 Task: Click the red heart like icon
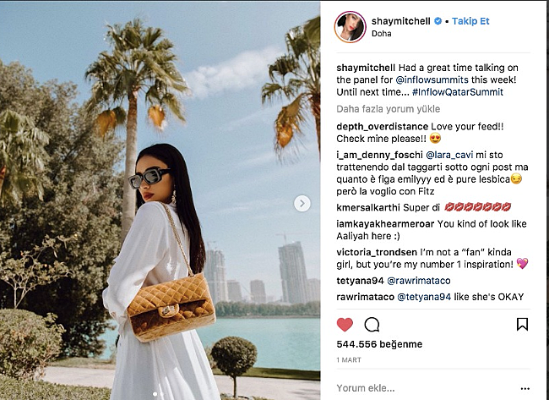[x=345, y=325]
